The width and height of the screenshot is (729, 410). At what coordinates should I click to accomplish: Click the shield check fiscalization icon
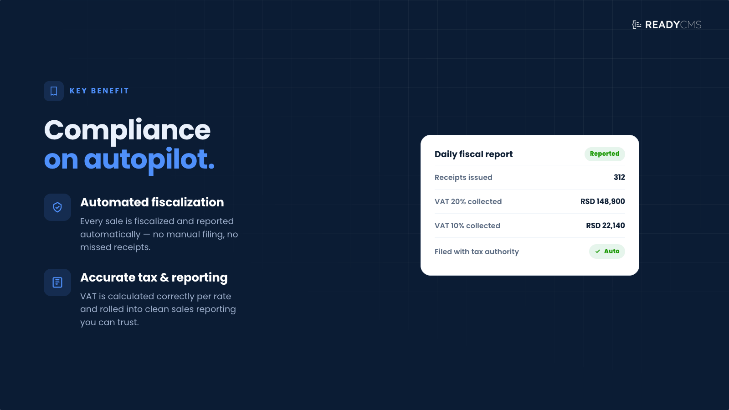57,207
